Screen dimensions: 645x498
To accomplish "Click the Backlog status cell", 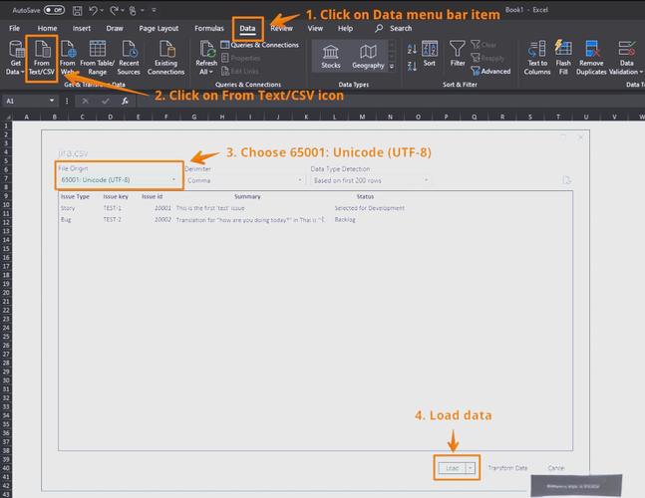I will point(345,220).
